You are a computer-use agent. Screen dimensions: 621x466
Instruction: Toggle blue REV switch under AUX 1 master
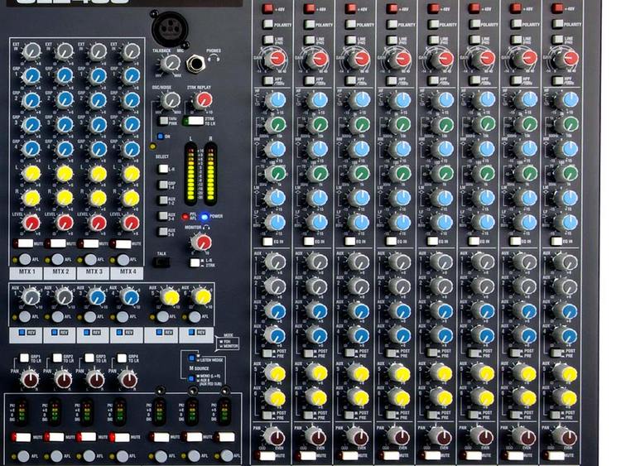click(22, 332)
